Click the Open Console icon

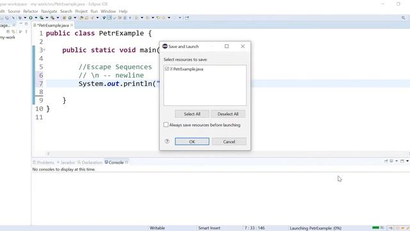coord(402,161)
